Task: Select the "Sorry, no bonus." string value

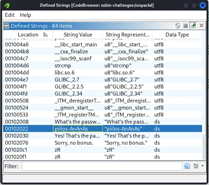Action: tap(74, 143)
